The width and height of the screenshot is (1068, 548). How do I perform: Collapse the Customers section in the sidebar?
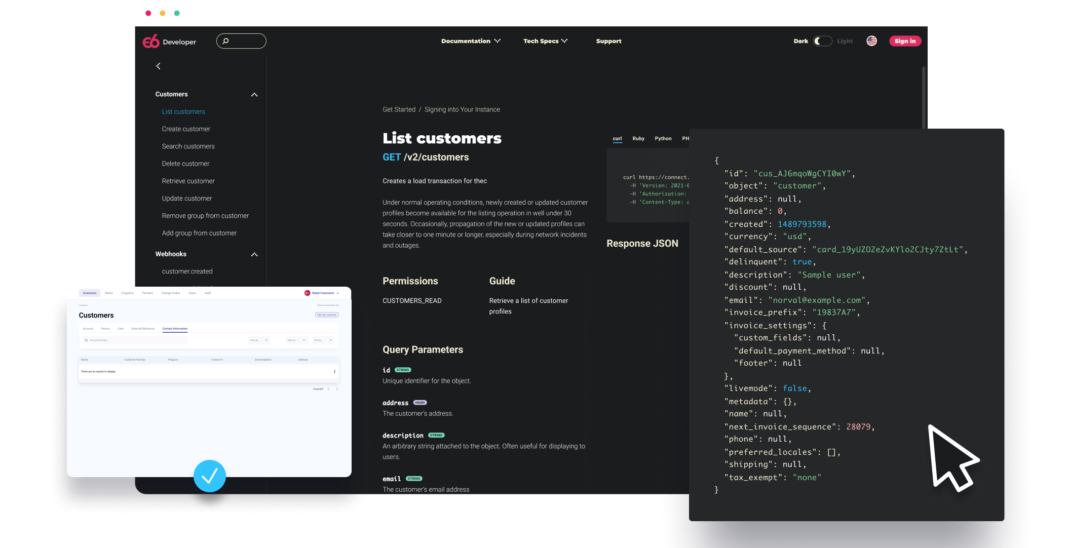[x=254, y=94]
